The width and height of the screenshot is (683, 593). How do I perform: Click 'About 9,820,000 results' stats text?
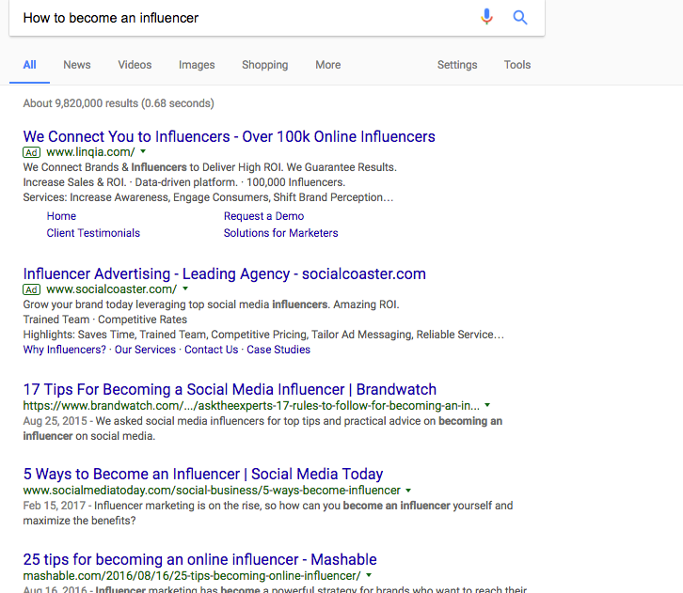tap(119, 103)
